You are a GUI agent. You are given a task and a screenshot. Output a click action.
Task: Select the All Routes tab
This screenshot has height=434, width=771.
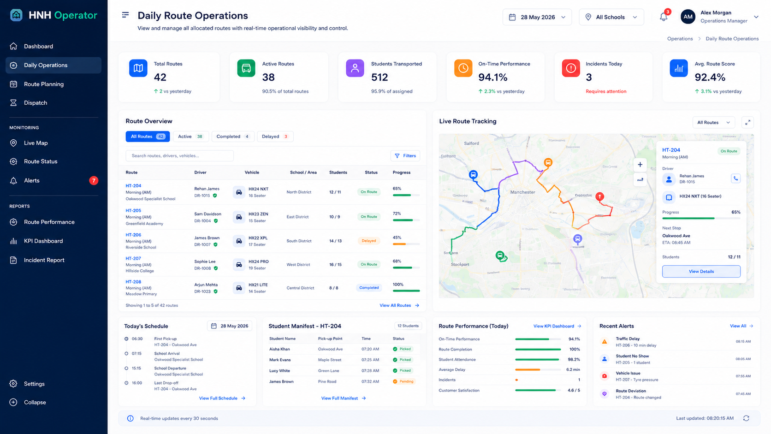(148, 137)
